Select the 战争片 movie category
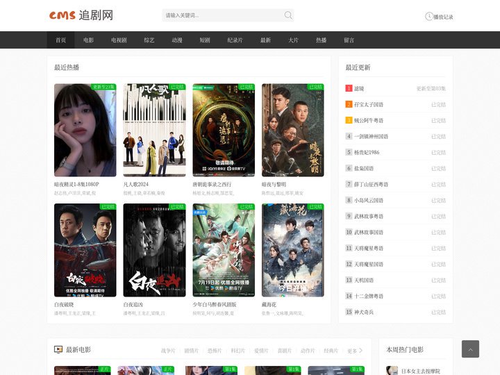The height and width of the screenshot is (375, 500). click(x=168, y=351)
